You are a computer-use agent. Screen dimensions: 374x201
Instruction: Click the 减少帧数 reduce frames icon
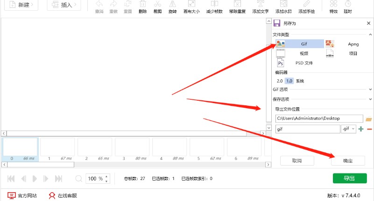point(214,4)
